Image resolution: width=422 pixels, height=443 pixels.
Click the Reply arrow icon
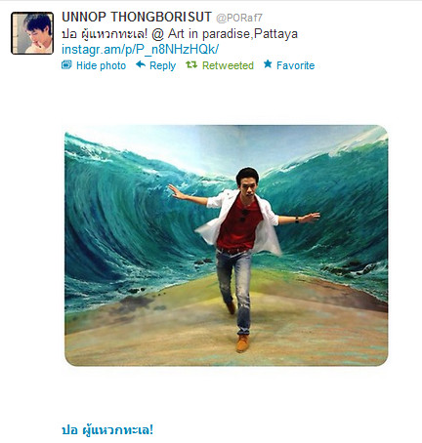click(141, 64)
